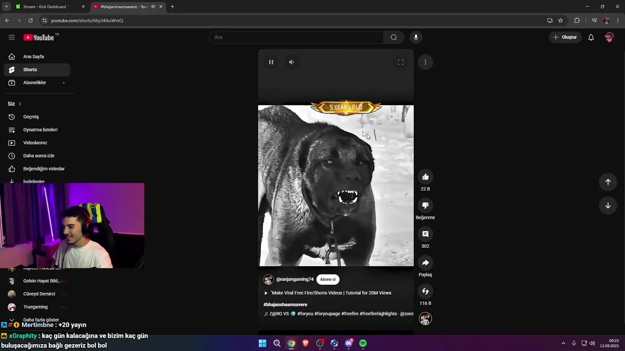This screenshot has height=351, width=625.
Task: Open the remix button showing 116 B
Action: pyautogui.click(x=425, y=291)
